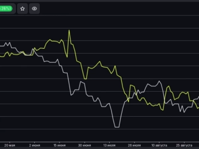
Task: Select the '20 мая' date label
Action: (x=10, y=145)
